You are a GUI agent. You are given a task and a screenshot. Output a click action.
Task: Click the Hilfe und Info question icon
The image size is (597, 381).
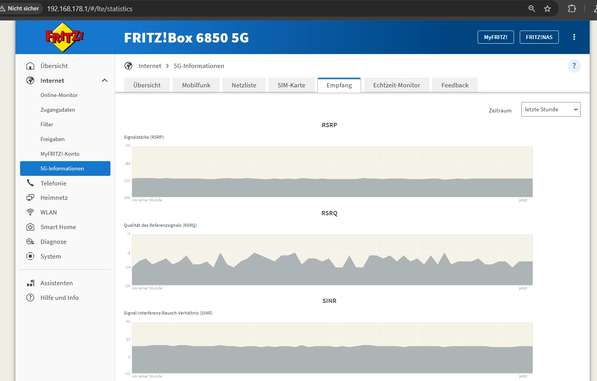tap(30, 298)
